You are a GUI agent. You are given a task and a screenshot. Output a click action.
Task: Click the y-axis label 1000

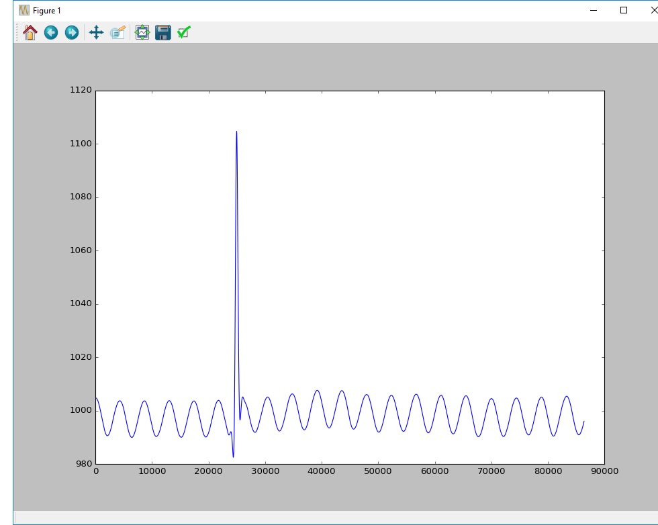[81, 410]
